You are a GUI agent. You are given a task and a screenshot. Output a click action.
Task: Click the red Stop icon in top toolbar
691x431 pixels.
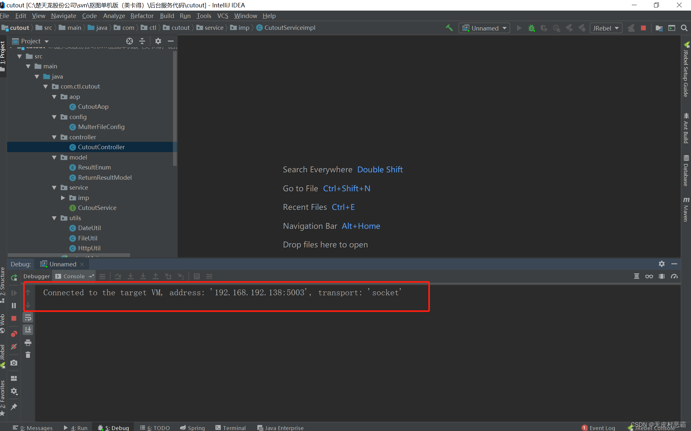(643, 28)
